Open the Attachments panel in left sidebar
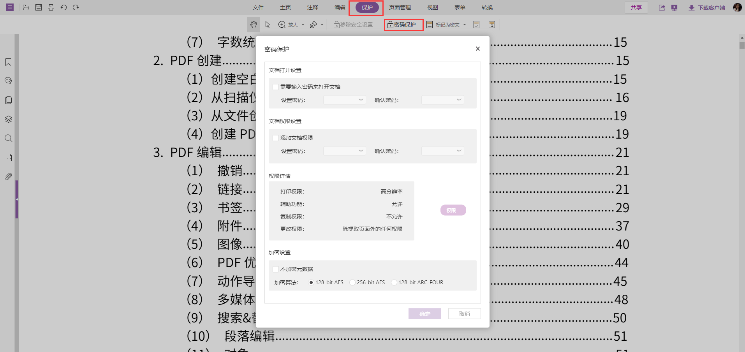This screenshot has width=745, height=352. [8, 176]
